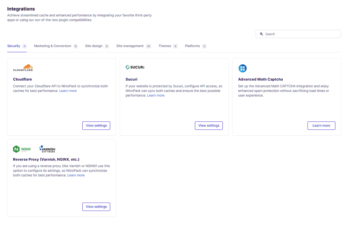Click Learn more in the Reverse Proxy description
This screenshot has height=226, width=349.
pos(76,175)
